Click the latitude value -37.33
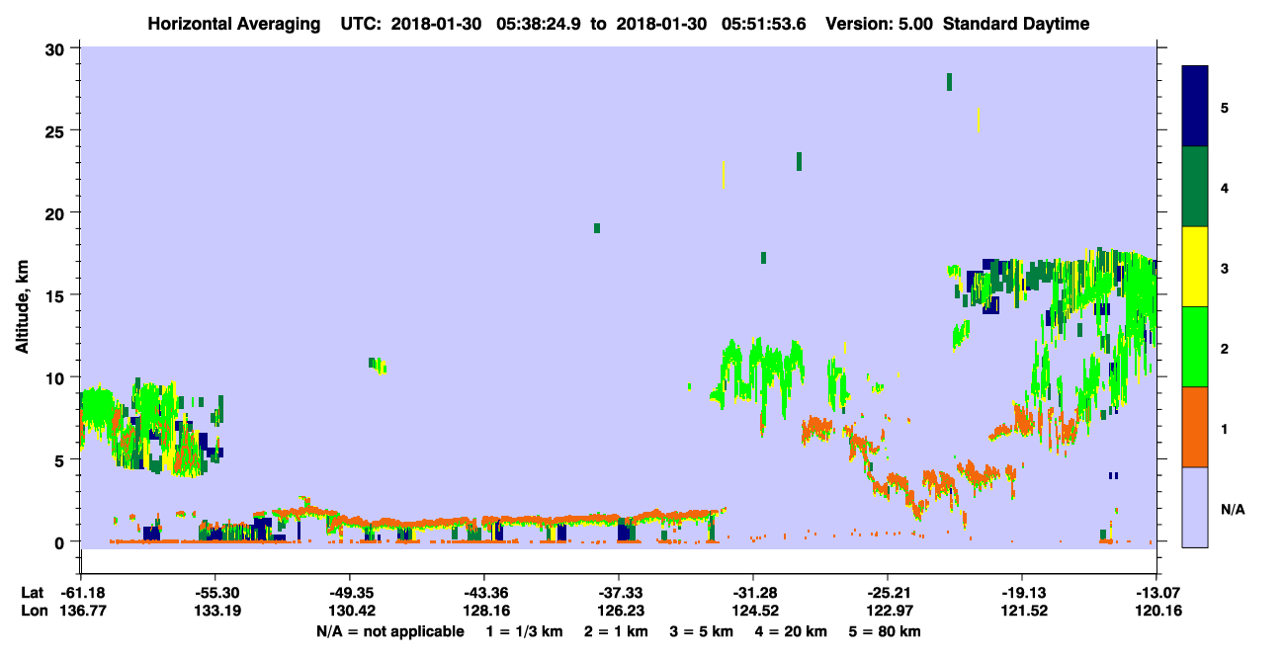This screenshot has height=659, width=1285. tap(618, 593)
